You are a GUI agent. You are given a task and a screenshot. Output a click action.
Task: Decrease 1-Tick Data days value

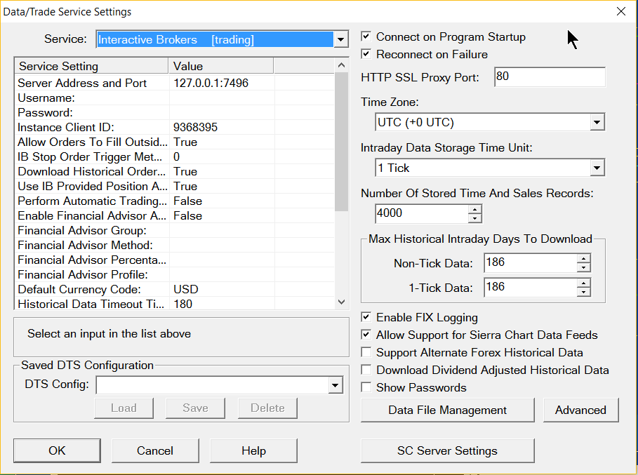(583, 292)
